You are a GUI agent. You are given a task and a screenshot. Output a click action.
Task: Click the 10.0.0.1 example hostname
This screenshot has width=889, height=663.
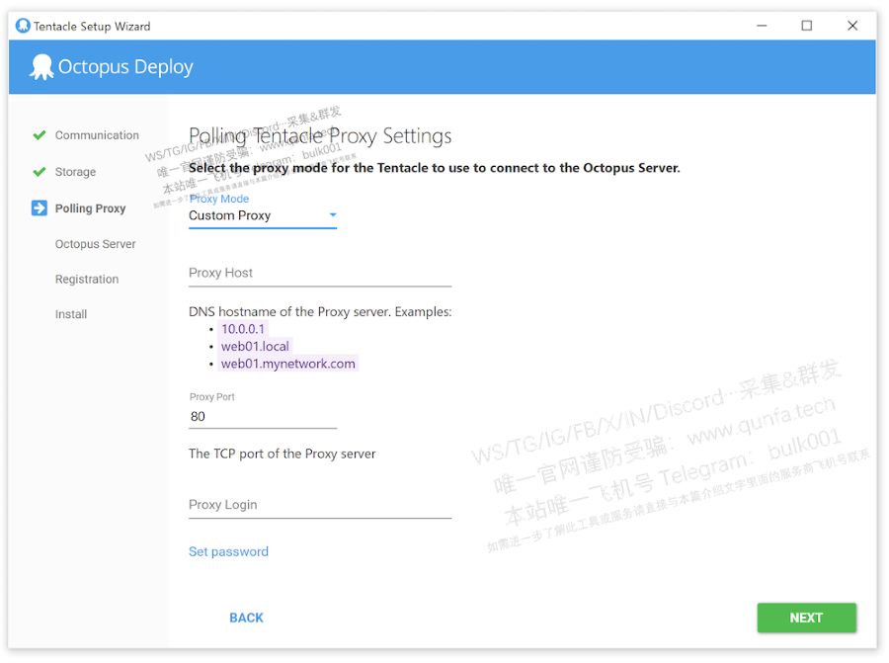[x=243, y=329]
